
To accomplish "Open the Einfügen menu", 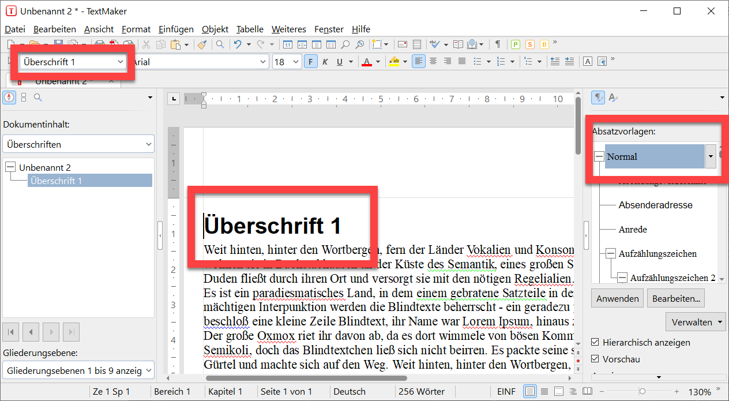I will (176, 29).
